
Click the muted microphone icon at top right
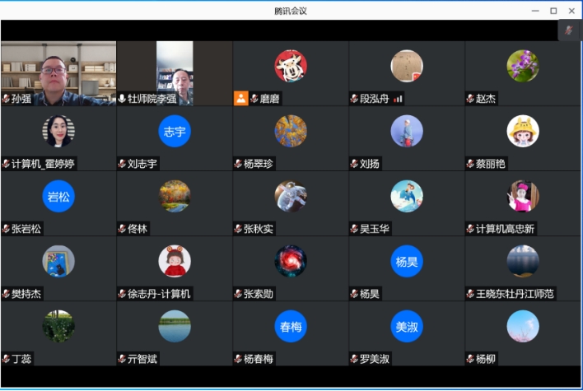568,30
